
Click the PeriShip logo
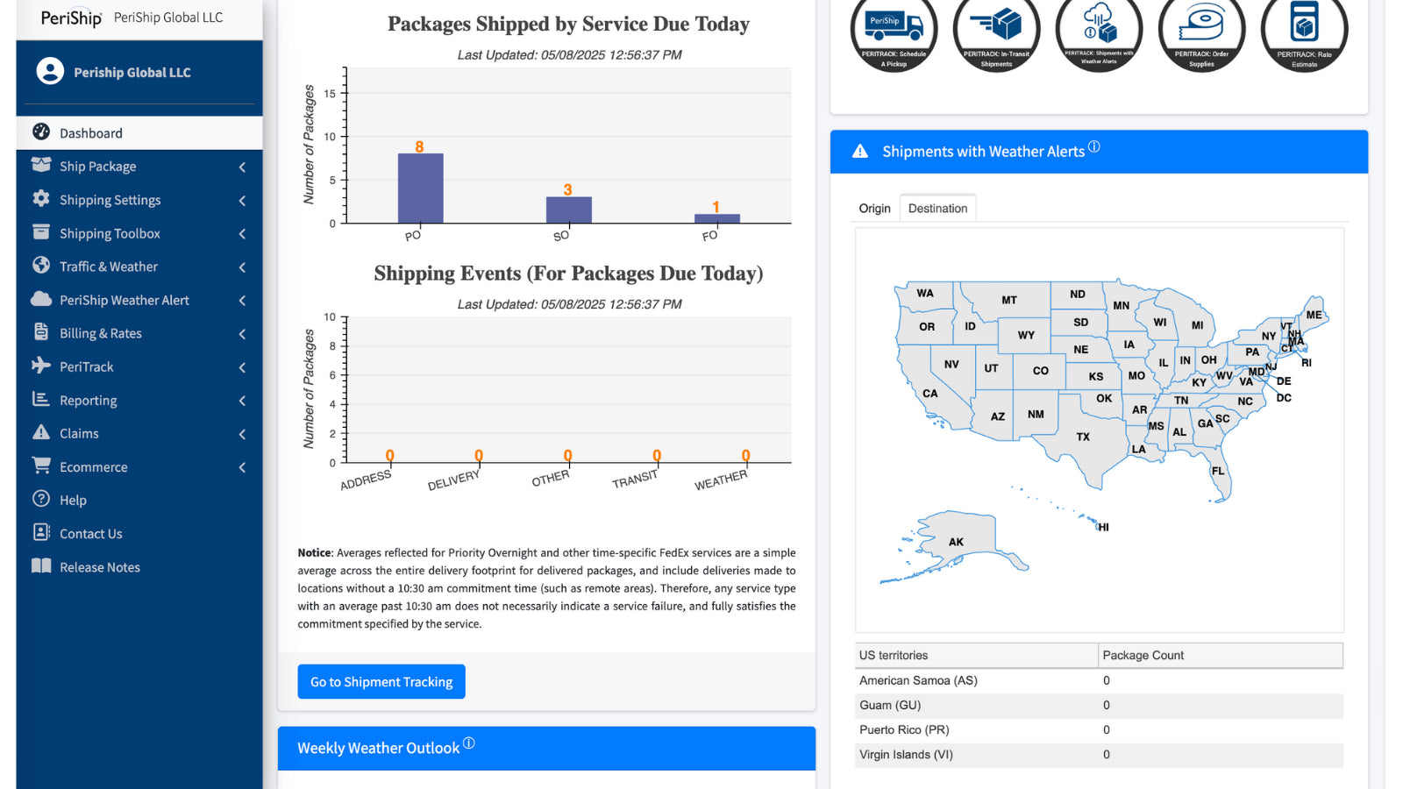pos(72,18)
